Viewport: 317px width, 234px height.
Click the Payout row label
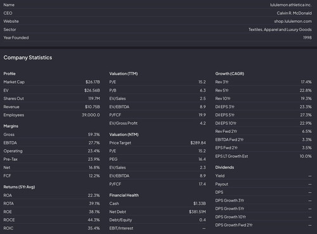pyautogui.click(x=222, y=184)
